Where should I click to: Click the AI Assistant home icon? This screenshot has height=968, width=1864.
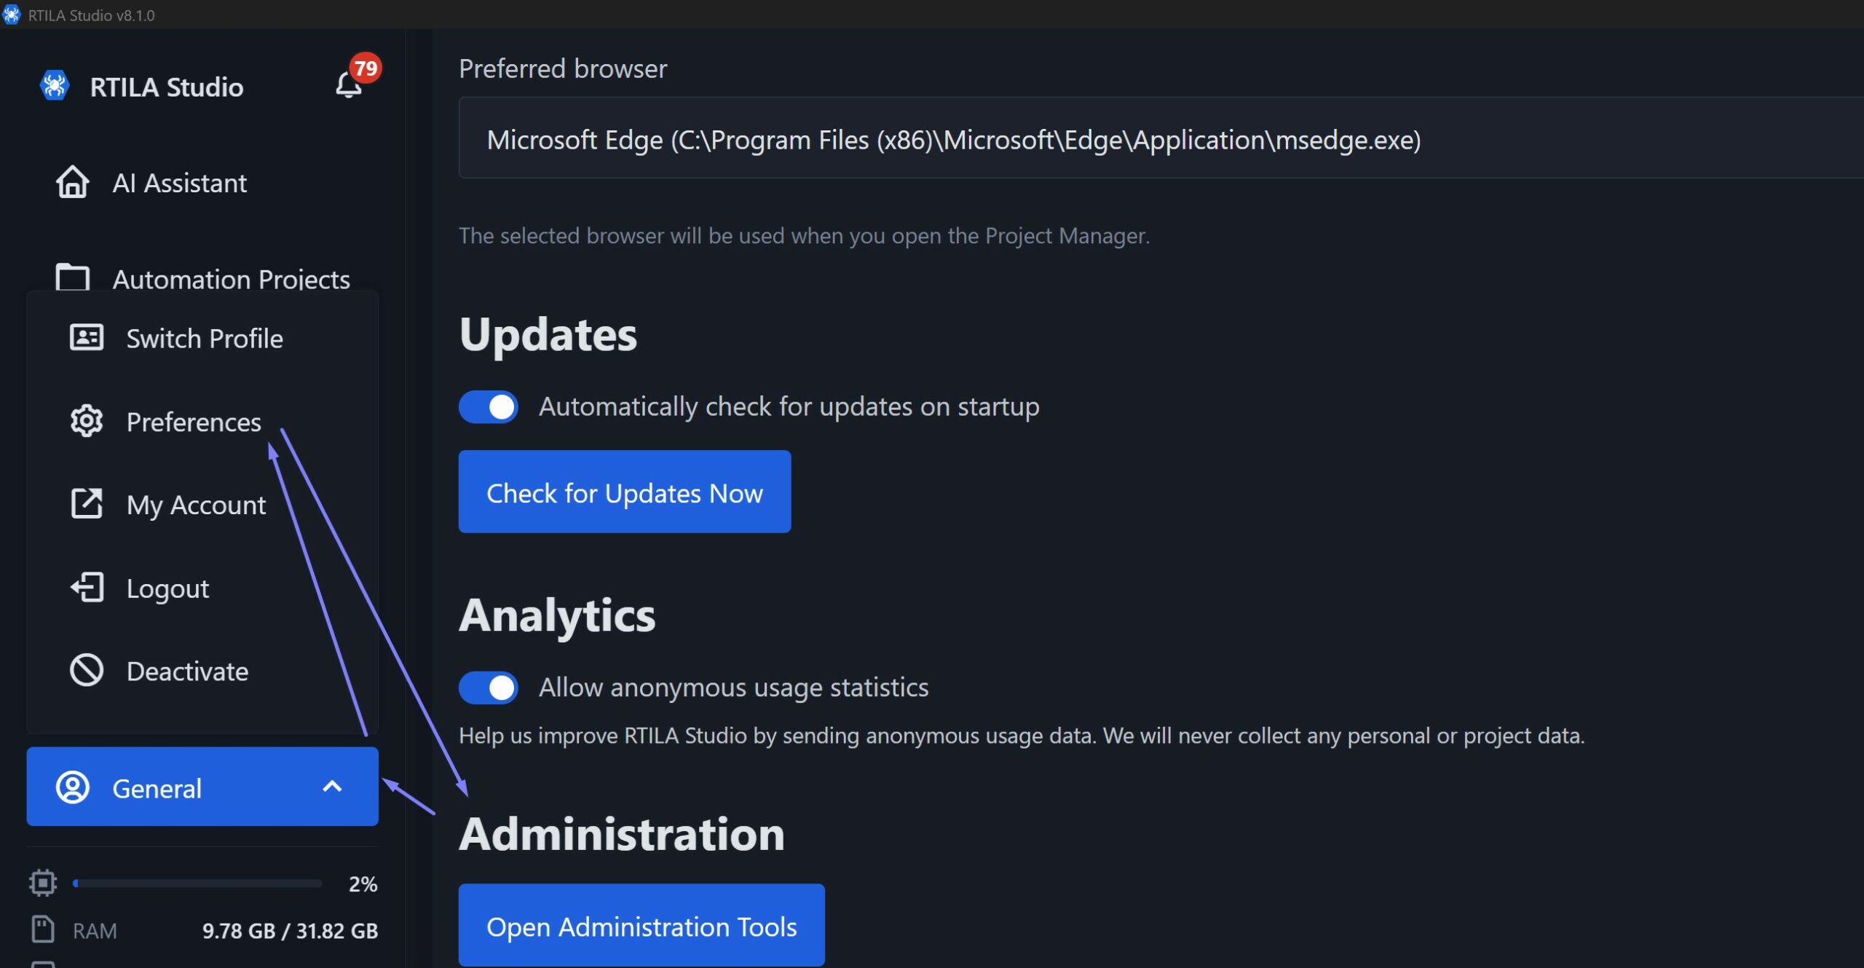pos(72,182)
